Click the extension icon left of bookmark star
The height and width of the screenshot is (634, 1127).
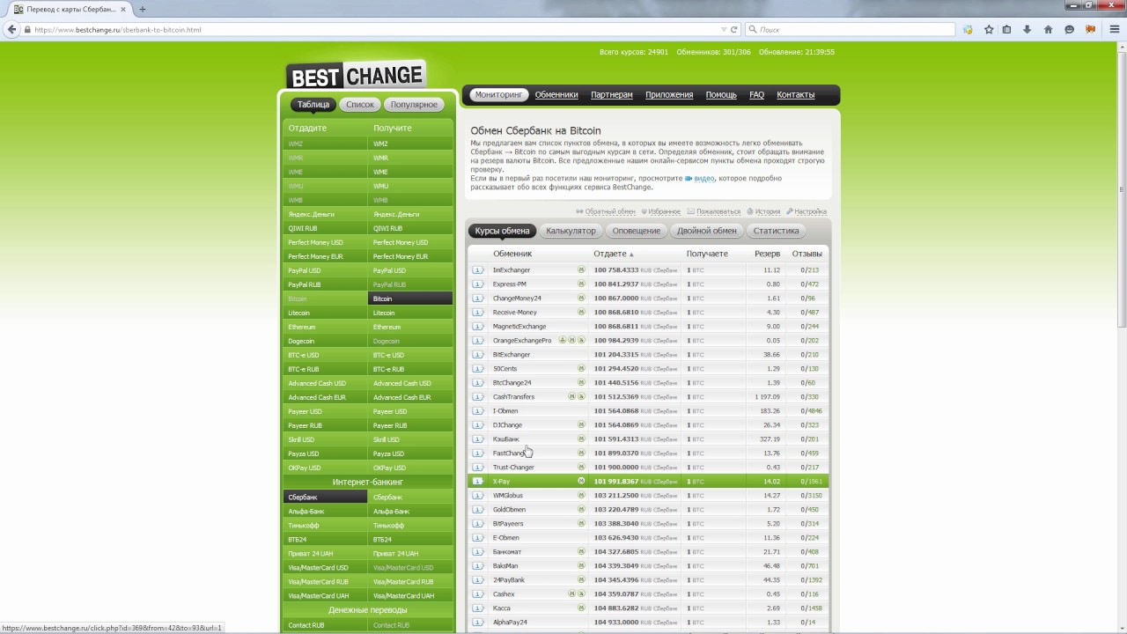[968, 29]
